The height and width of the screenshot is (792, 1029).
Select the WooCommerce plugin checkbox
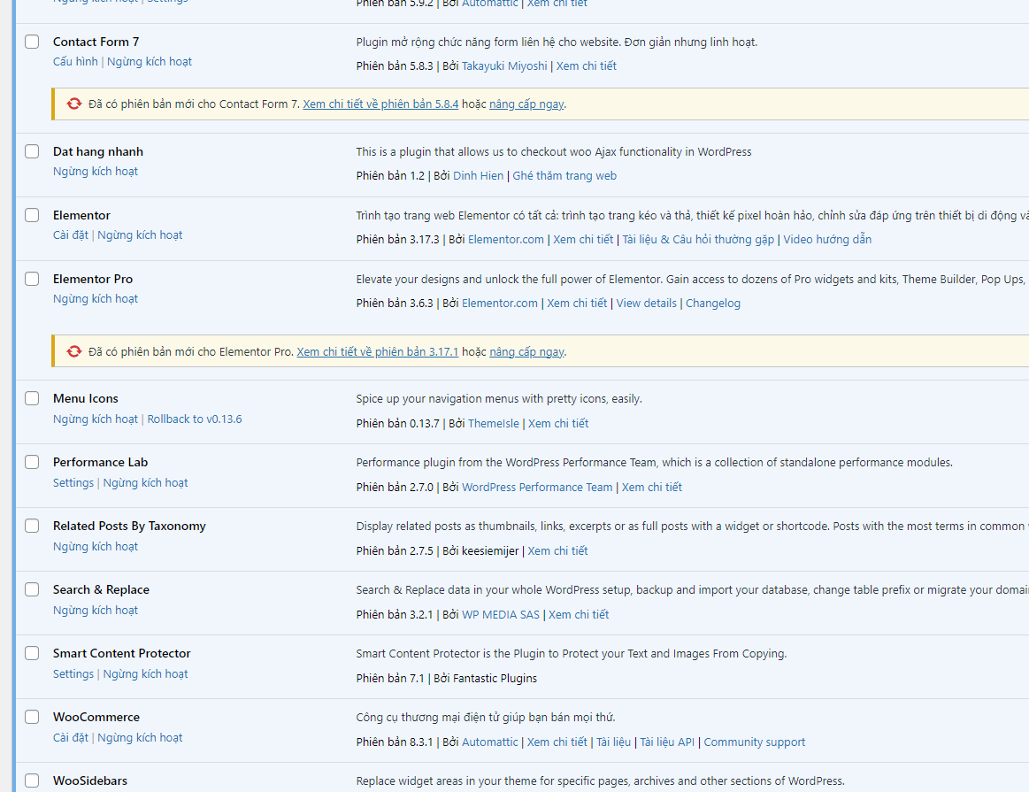(32, 717)
